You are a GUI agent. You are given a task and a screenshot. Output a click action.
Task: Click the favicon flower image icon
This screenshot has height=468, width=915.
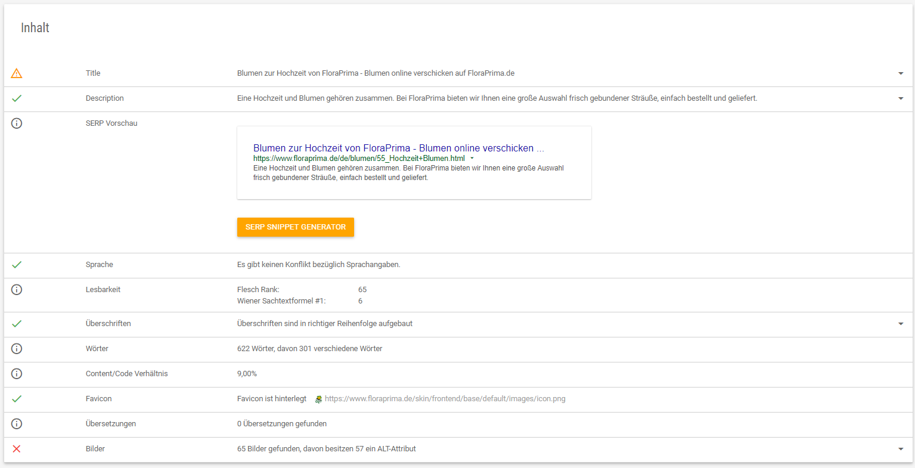(x=318, y=399)
